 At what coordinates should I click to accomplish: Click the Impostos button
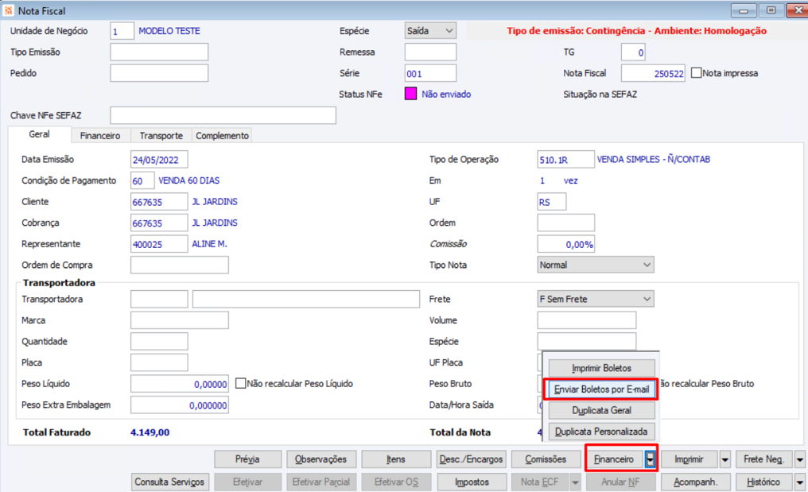[x=471, y=482]
